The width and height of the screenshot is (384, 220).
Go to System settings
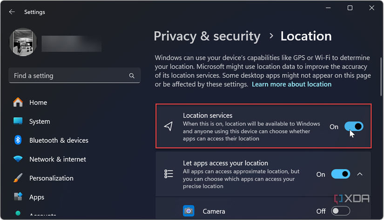pyautogui.click(x=40, y=121)
